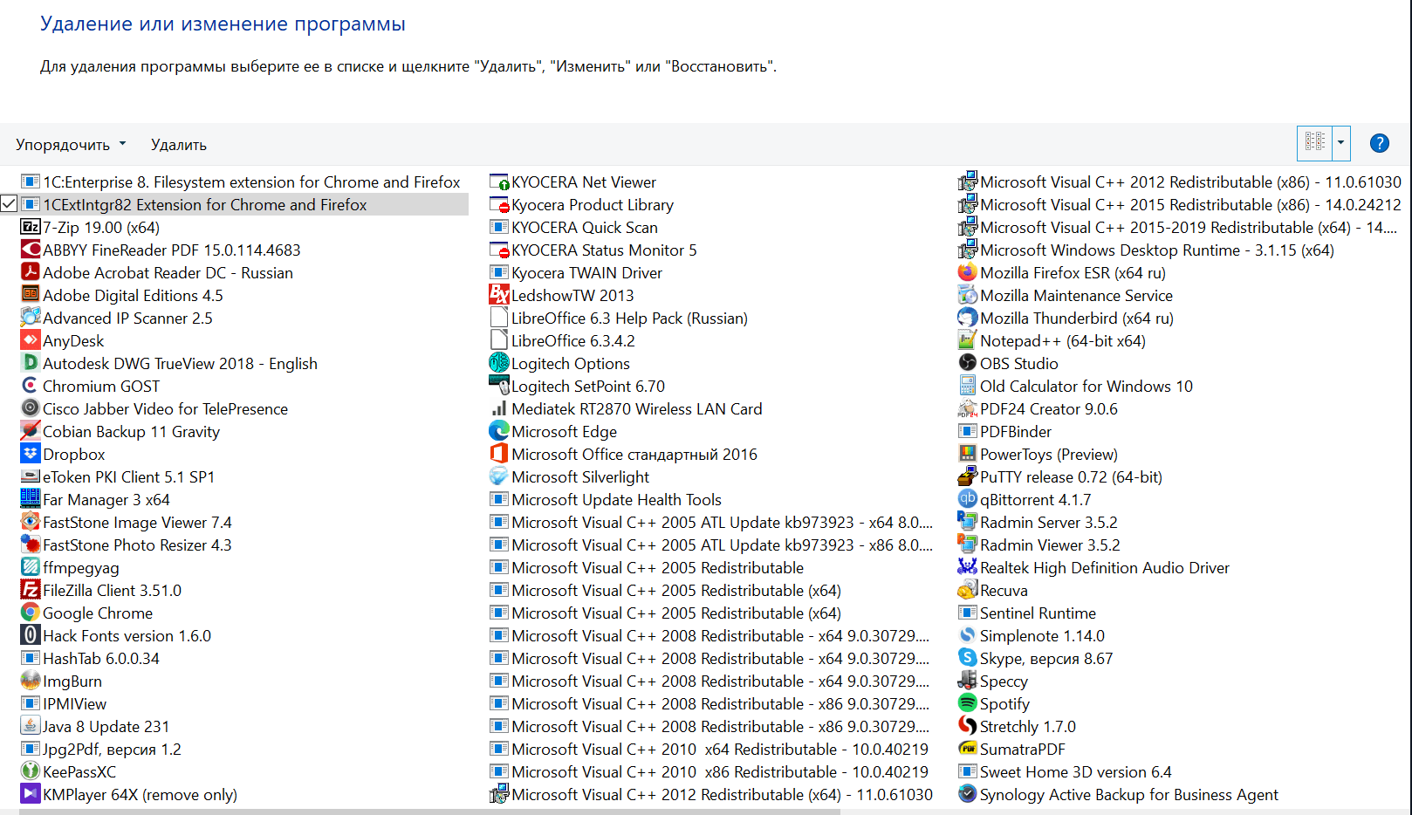The height and width of the screenshot is (815, 1412).
Task: Click the Mozilla Thunderbird icon
Action: tap(968, 318)
